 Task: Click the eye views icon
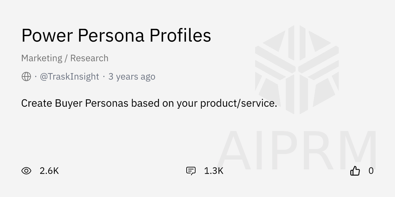(26, 171)
